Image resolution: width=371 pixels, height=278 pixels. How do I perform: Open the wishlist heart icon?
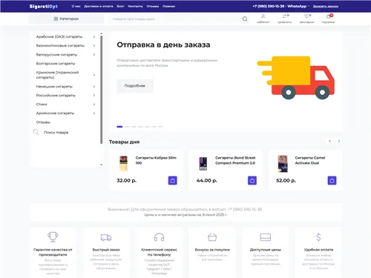[306, 19]
